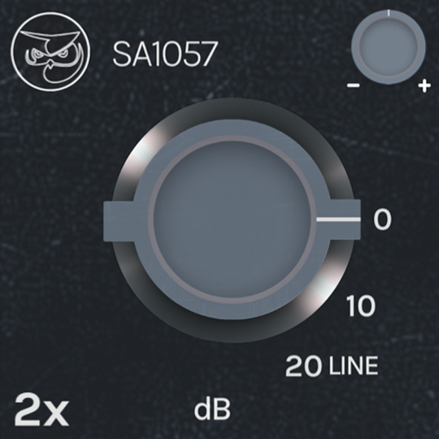Click the SA1057 plugin title

click(x=165, y=54)
